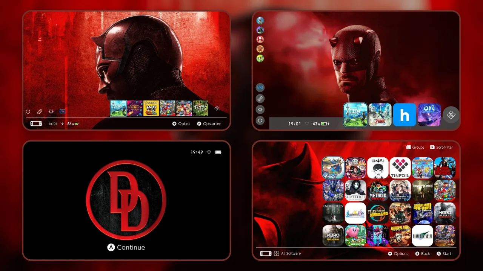Open the Groups tab in All Software
The image size is (483, 271).
415,147
